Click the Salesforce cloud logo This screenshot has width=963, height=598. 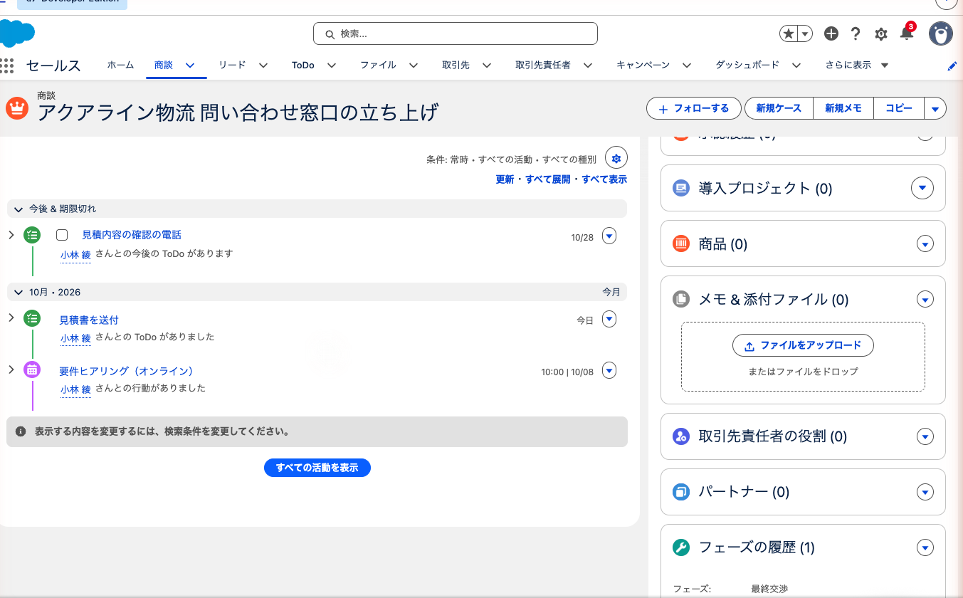pyautogui.click(x=17, y=33)
